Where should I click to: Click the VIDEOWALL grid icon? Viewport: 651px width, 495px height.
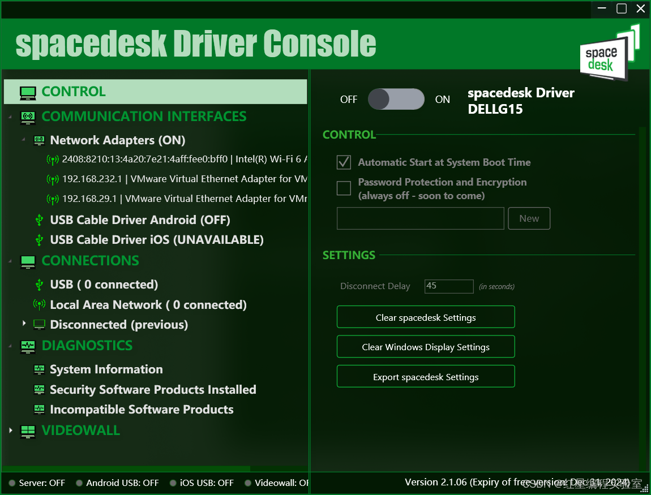pos(28,432)
